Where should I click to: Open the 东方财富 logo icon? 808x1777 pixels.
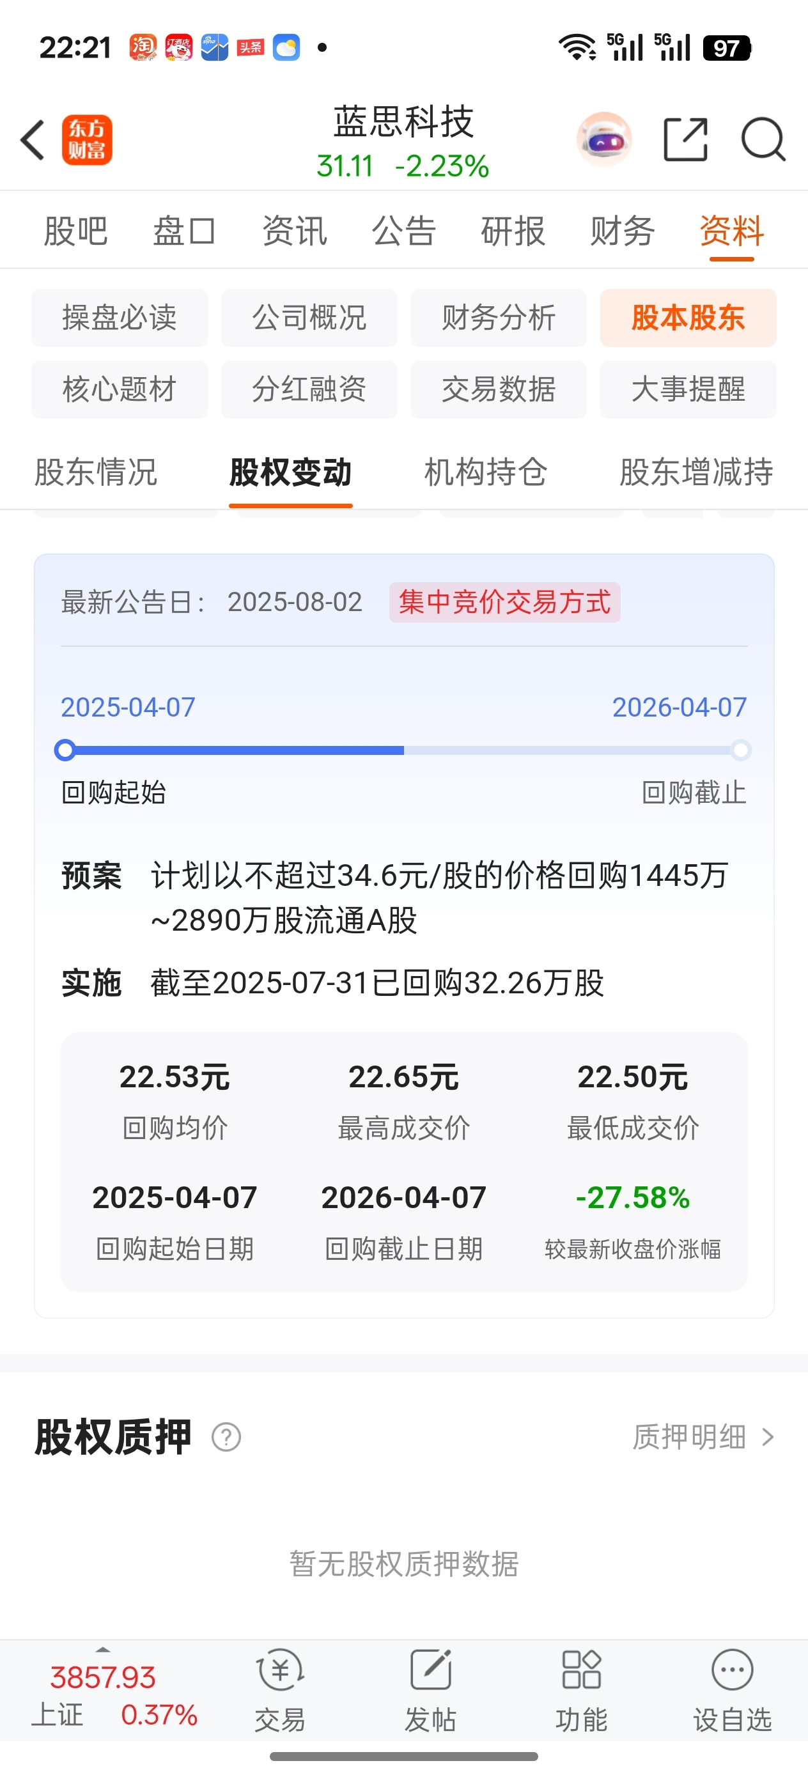[87, 140]
